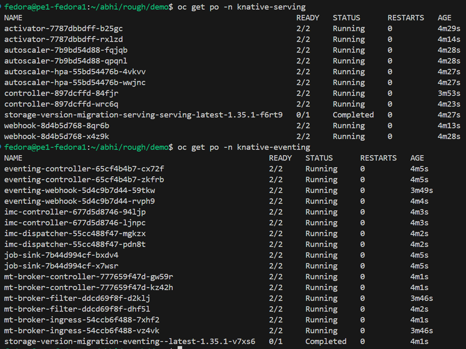Click NAME header in knative-serving table
This screenshot has height=349, width=466.
coord(13,18)
